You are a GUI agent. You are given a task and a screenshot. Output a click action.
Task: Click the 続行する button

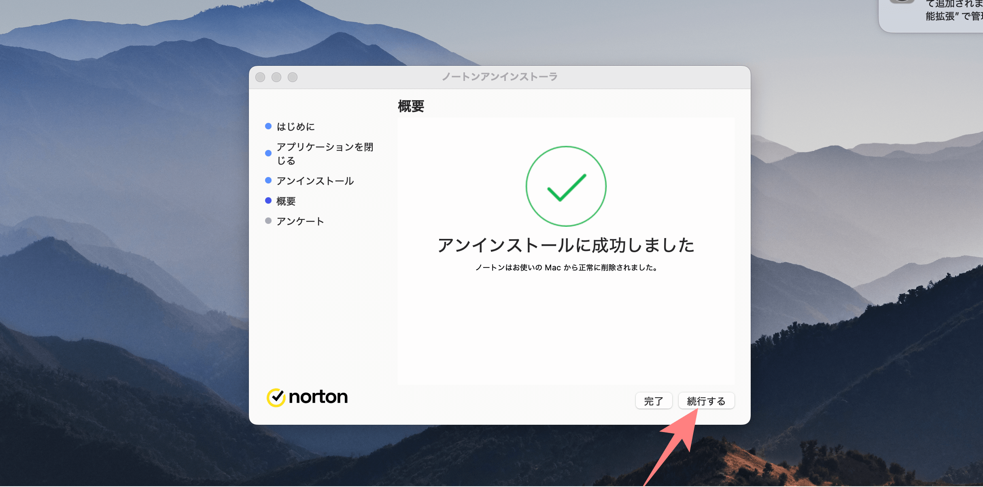(x=706, y=401)
